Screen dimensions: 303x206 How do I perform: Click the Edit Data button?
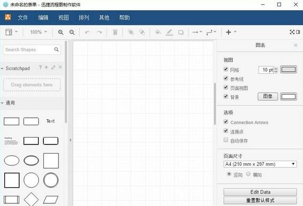tap(260, 192)
